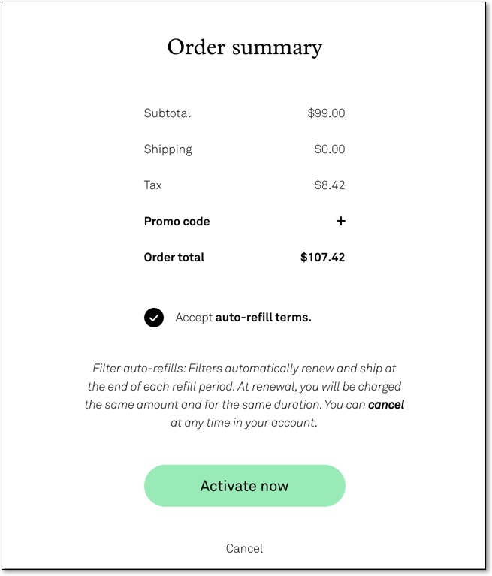Click the Tax label

pos(152,185)
